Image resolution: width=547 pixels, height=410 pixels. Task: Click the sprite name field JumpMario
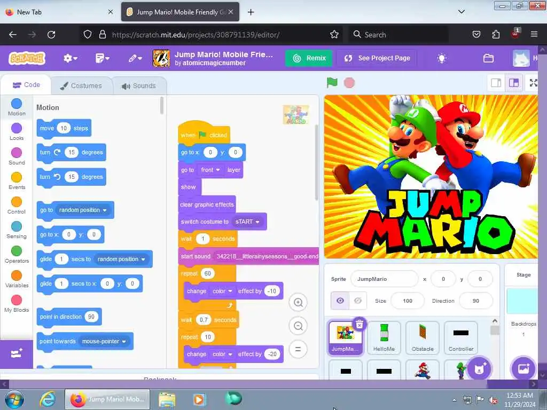tap(385, 279)
